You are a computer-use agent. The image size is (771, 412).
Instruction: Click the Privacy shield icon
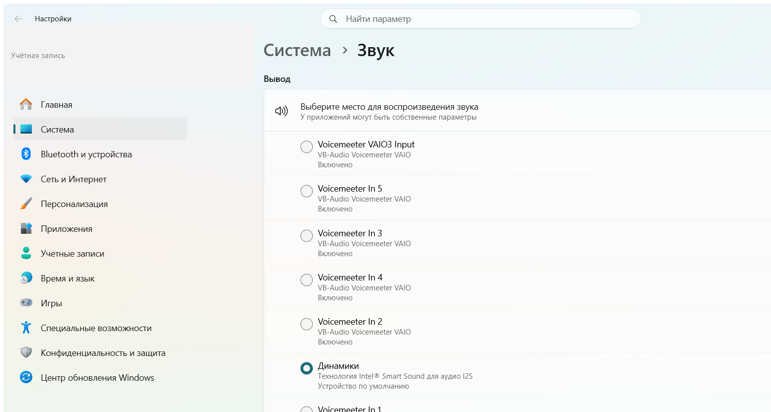point(26,352)
